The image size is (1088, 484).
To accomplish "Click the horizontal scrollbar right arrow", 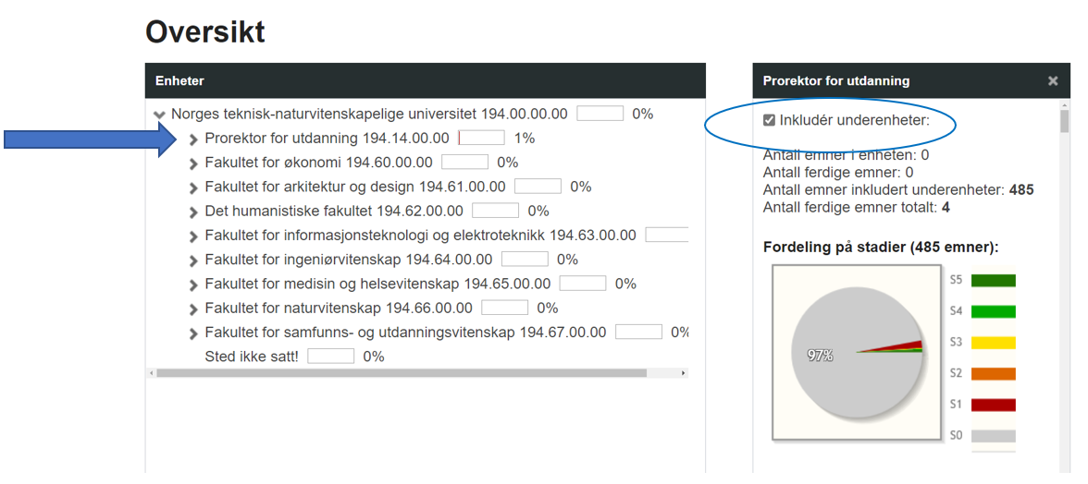I will click(684, 373).
